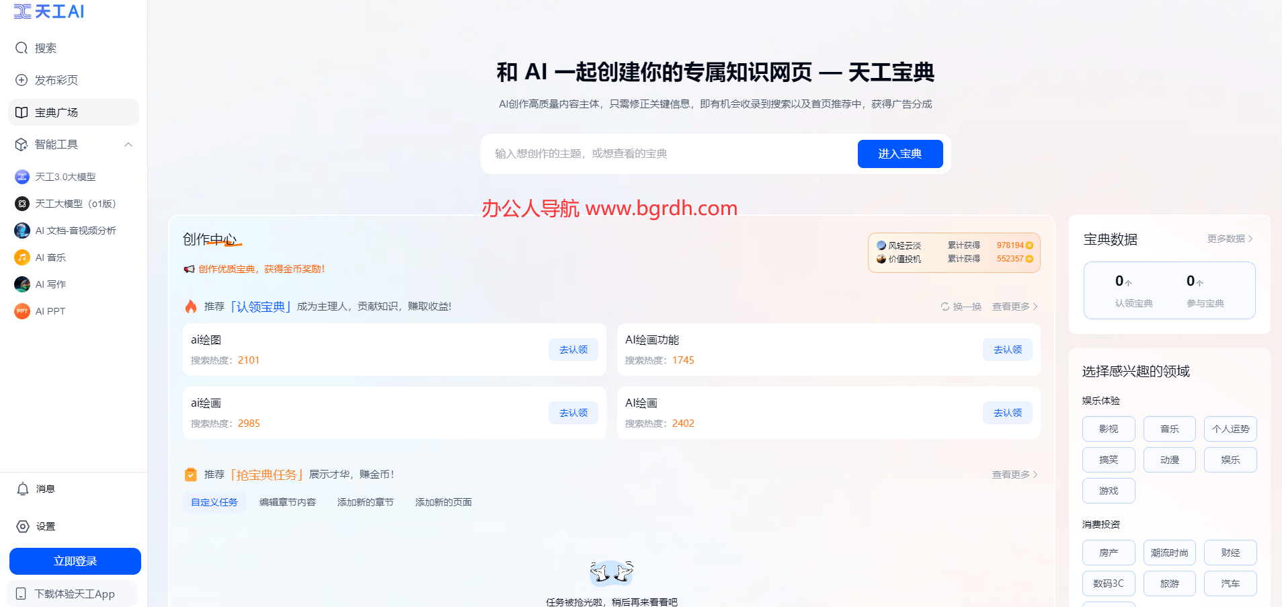
Task: Click the 发布彩页 plus icon
Action: (x=22, y=80)
